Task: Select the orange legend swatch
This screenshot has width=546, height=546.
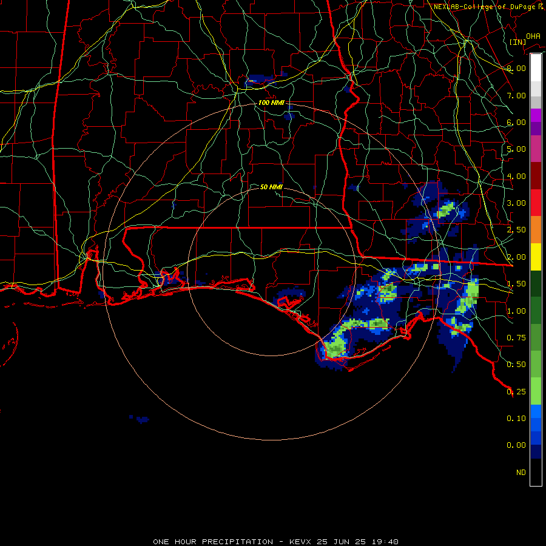Action: (536, 230)
